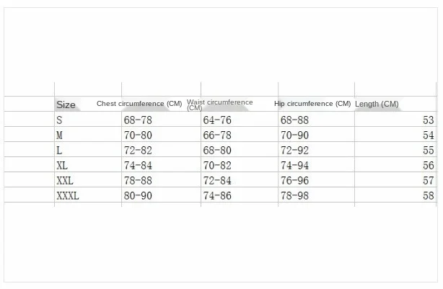443x289 pixels.
Task: Click the length value 58 cell
Action: point(429,196)
